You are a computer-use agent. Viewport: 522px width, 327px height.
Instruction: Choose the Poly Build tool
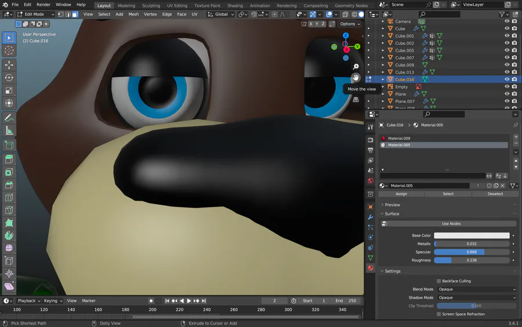(9, 223)
